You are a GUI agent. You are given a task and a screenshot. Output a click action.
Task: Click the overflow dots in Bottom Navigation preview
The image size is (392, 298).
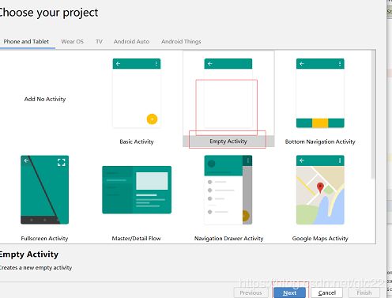click(340, 63)
